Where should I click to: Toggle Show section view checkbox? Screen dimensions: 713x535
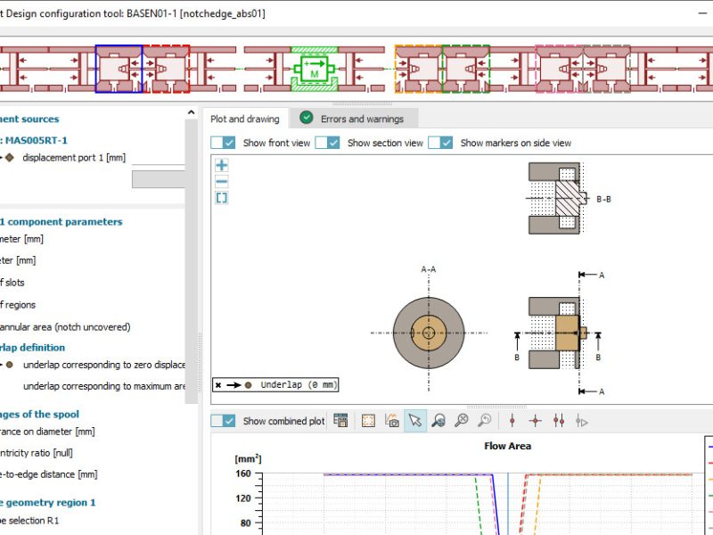[328, 143]
